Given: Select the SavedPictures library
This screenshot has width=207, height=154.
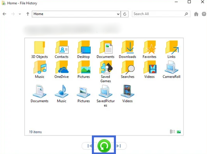Looking at the screenshot, I should click(106, 96).
